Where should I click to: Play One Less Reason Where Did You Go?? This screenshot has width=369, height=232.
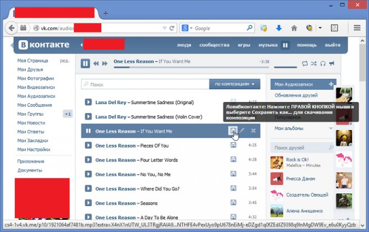pos(88,188)
